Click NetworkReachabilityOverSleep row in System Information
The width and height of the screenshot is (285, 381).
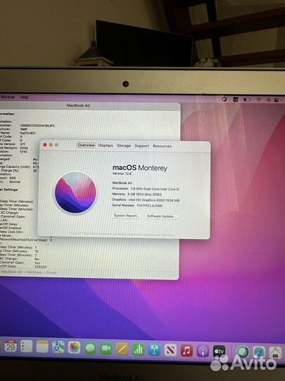click(x=26, y=240)
